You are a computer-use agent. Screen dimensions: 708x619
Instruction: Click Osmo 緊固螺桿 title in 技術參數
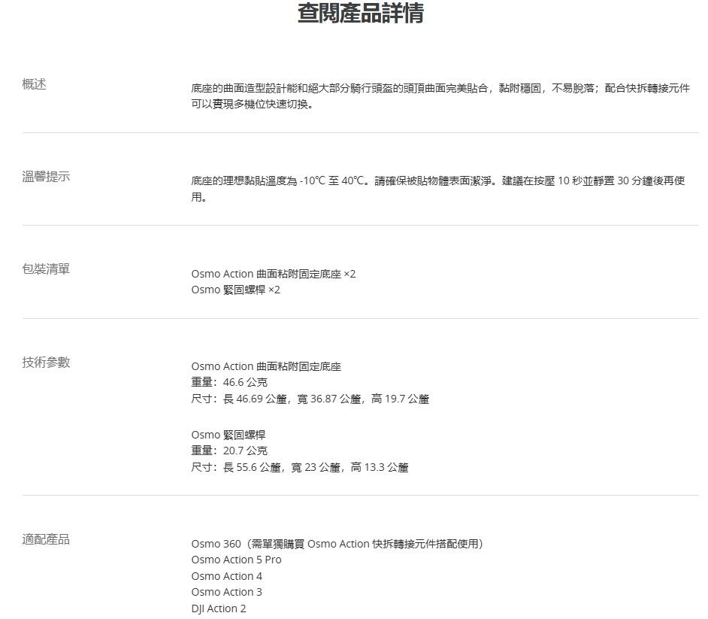[228, 435]
